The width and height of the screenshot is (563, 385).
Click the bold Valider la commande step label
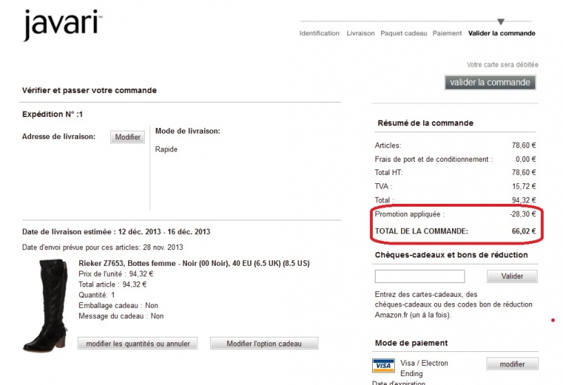pyautogui.click(x=501, y=33)
